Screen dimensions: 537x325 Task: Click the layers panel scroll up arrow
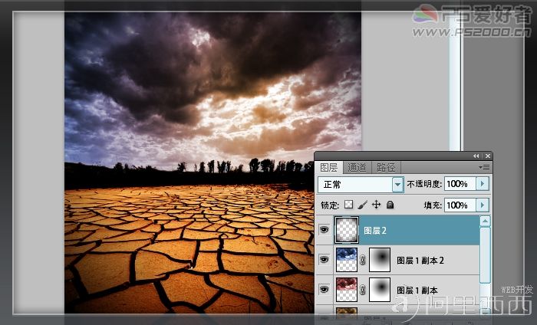click(485, 222)
